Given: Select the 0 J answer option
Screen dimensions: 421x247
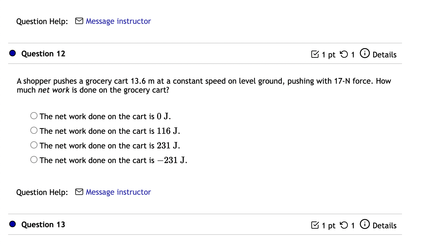Looking at the screenshot, I should pos(34,116).
